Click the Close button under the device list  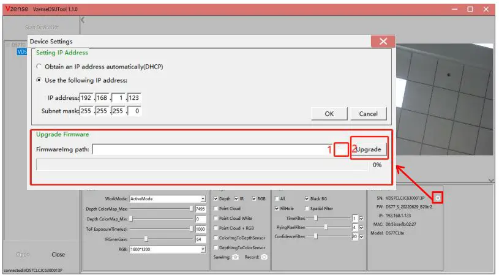tap(58, 255)
